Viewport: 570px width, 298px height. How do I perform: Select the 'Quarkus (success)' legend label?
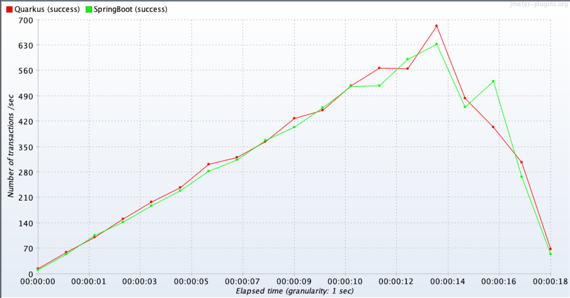click(47, 10)
